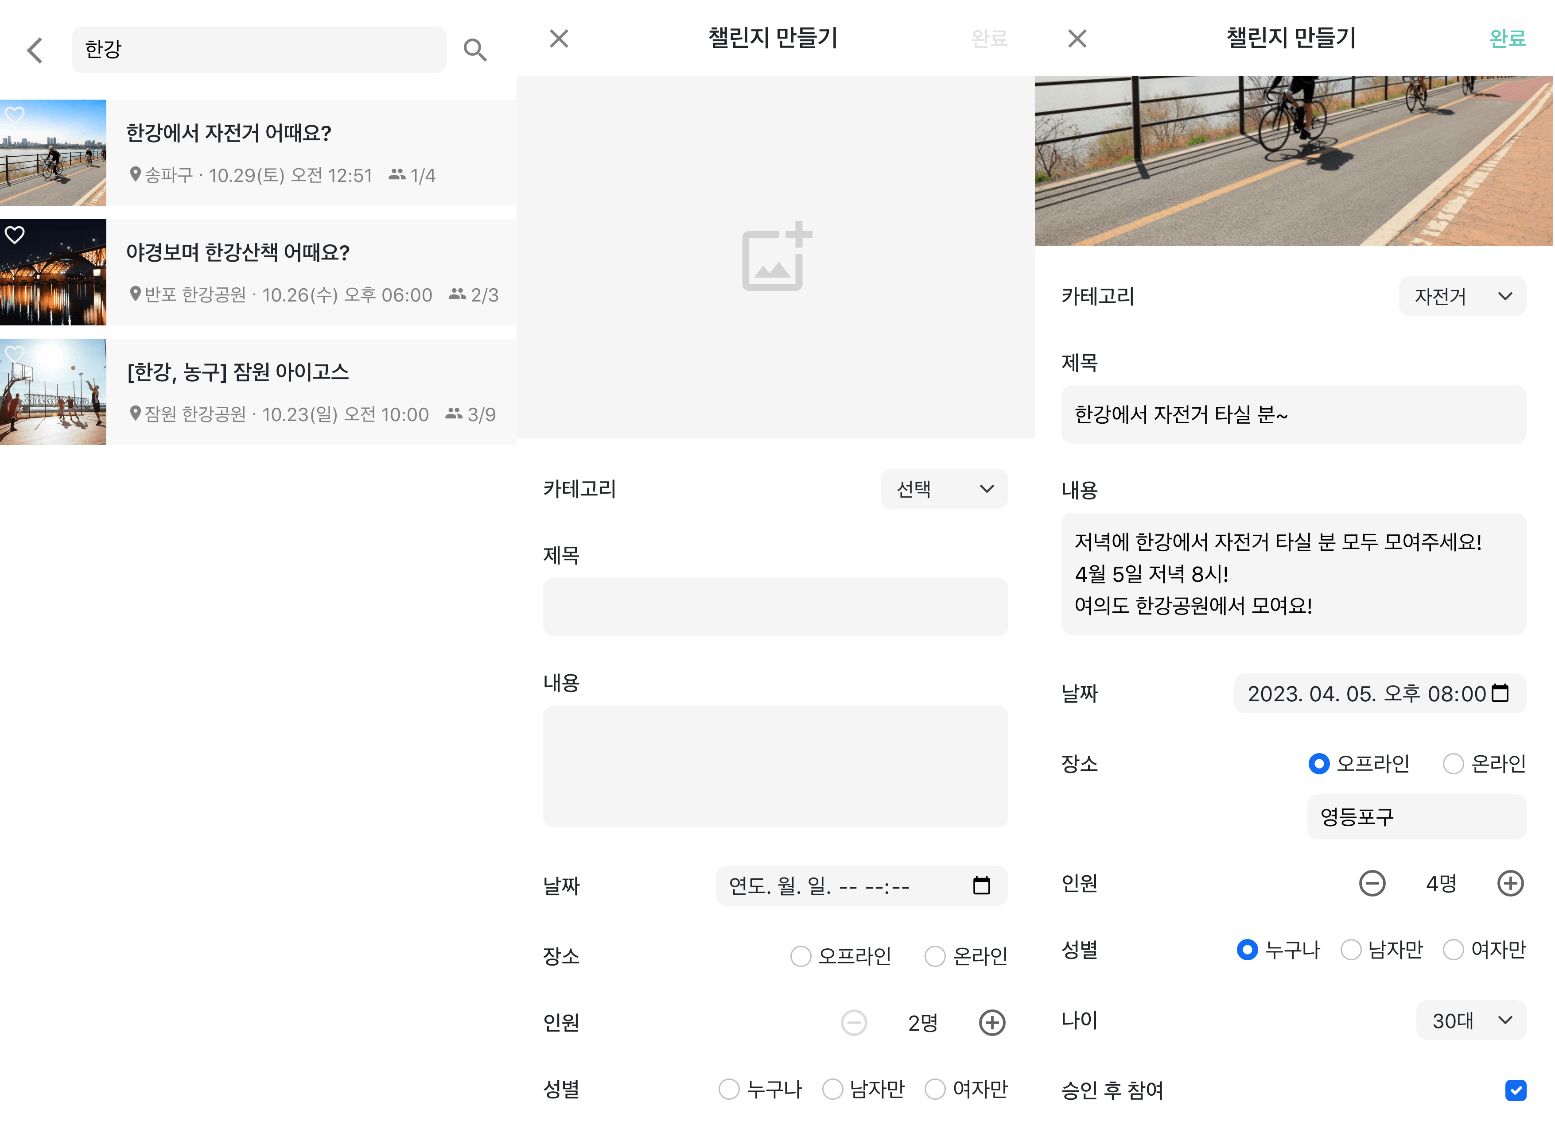Open the calendar icon beside the date field
The height and width of the screenshot is (1121, 1555).
pos(983,886)
